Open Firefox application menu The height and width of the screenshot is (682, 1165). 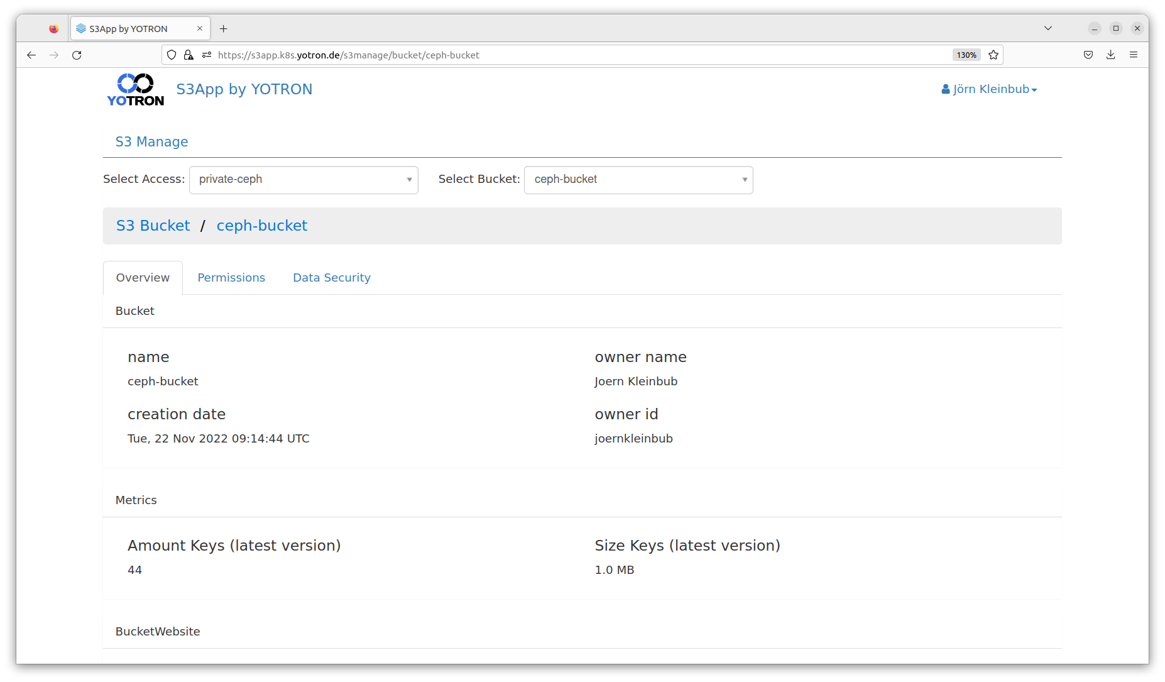(1134, 55)
